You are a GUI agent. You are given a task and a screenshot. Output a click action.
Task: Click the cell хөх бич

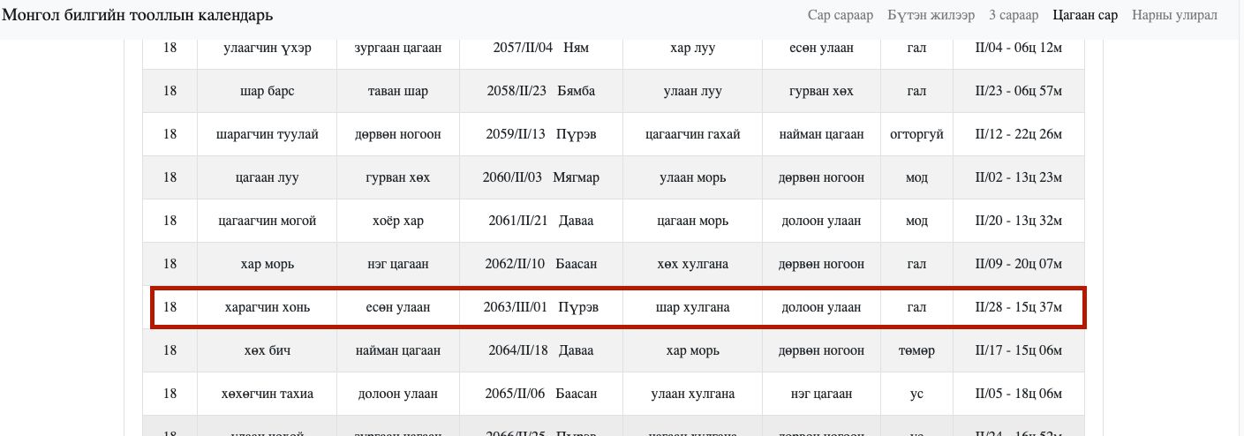267,350
